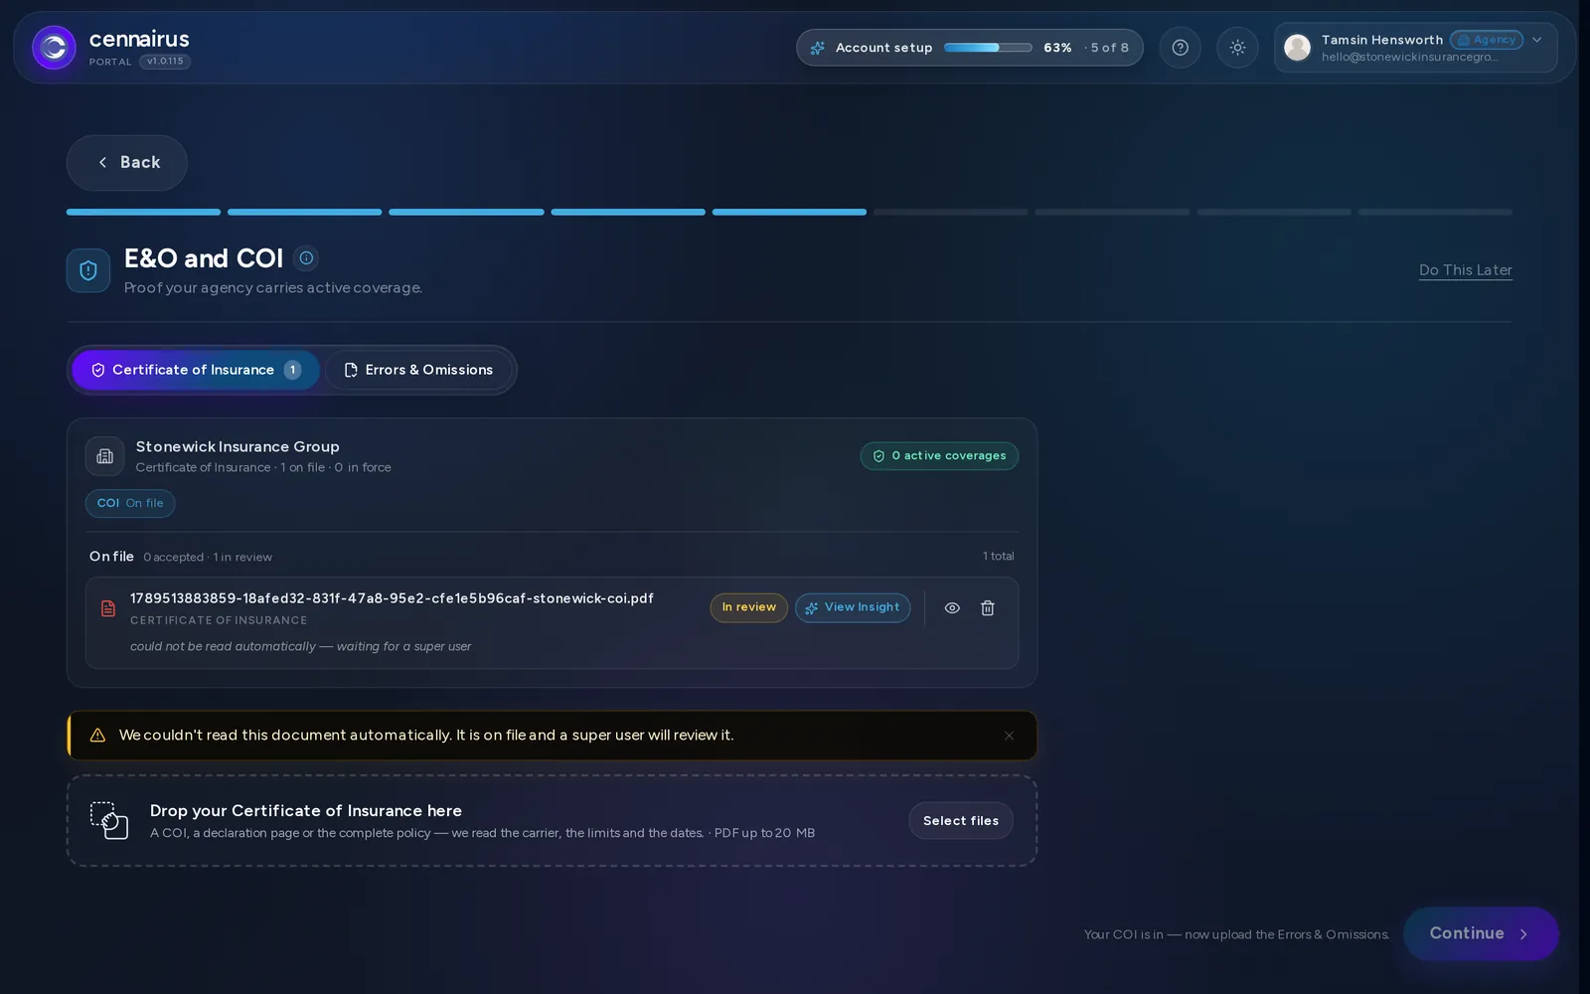Image resolution: width=1590 pixels, height=994 pixels.
Task: Click info icon beside E&O and COI
Action: (x=306, y=258)
